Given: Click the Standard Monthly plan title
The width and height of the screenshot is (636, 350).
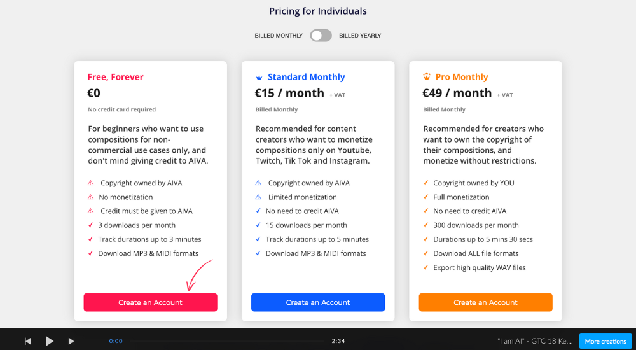Looking at the screenshot, I should pyautogui.click(x=307, y=77).
